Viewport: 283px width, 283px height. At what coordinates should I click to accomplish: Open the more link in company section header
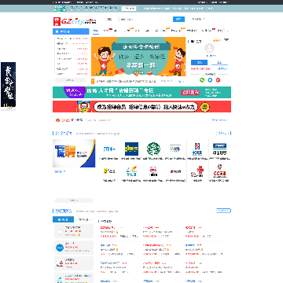click(223, 133)
